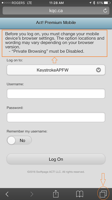The width and height of the screenshot is (112, 200).
Task: Tap the Act! Premium Mobile header
Action: [x=56, y=23]
